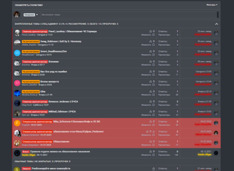Click the lock icon on Kewazzo Jeckman thread
The image size is (234, 171).
pyautogui.click(x=150, y=101)
